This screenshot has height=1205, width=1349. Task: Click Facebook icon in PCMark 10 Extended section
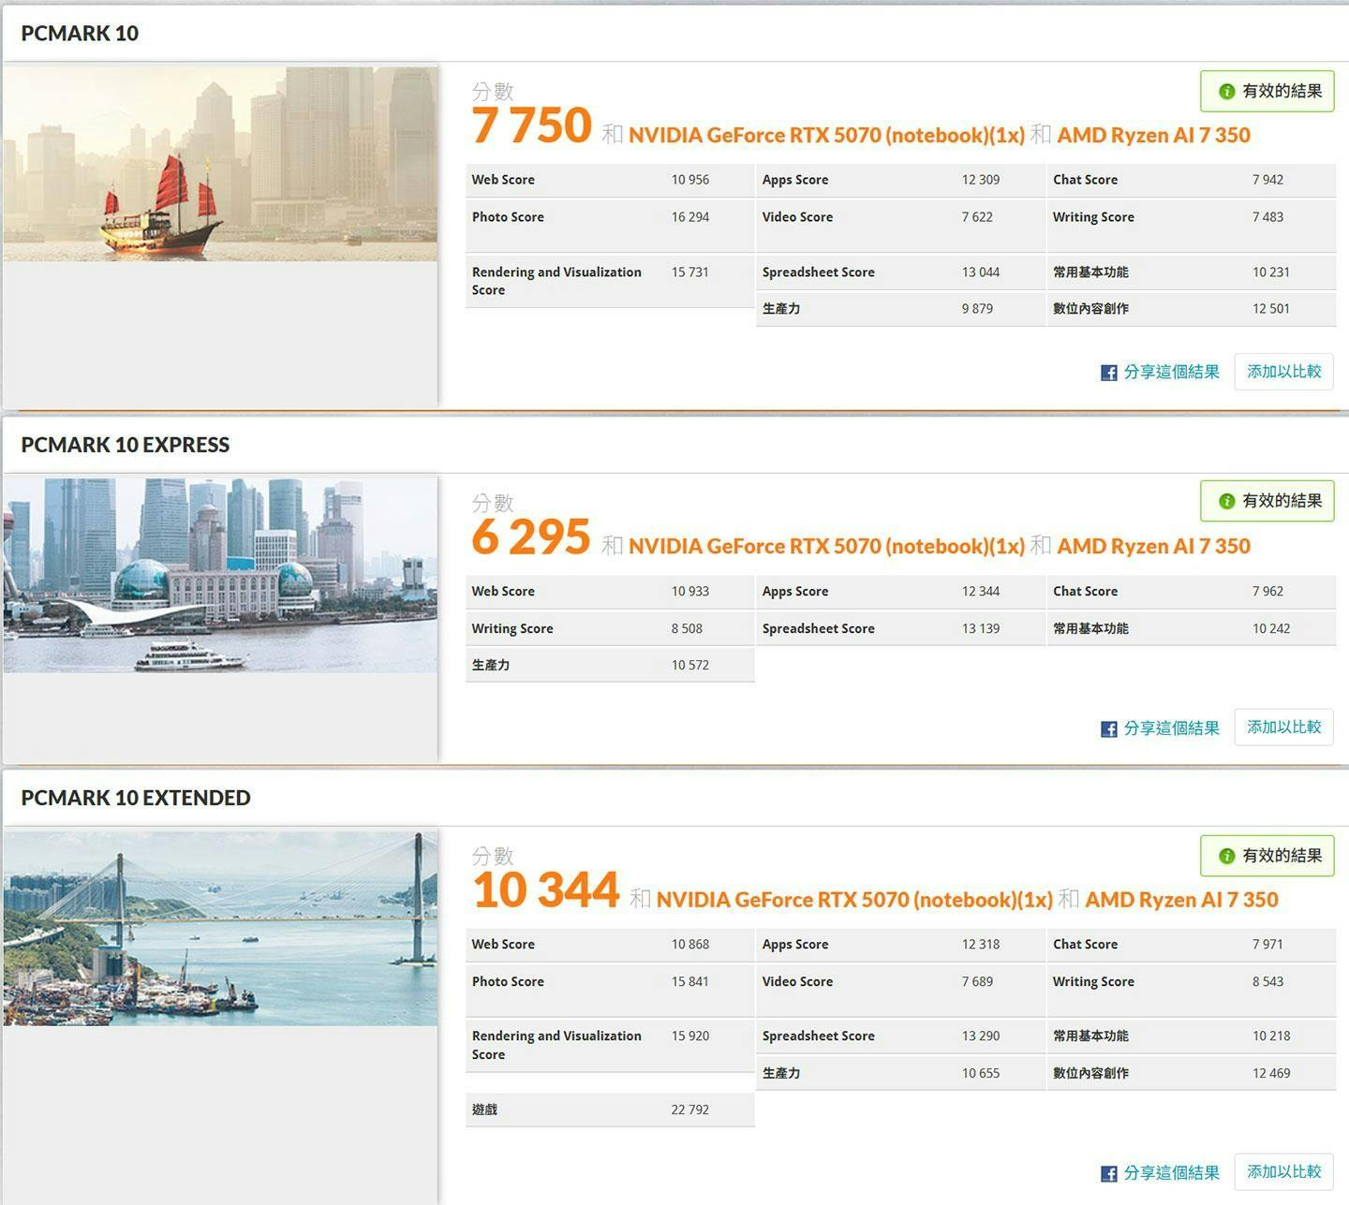click(1109, 1173)
